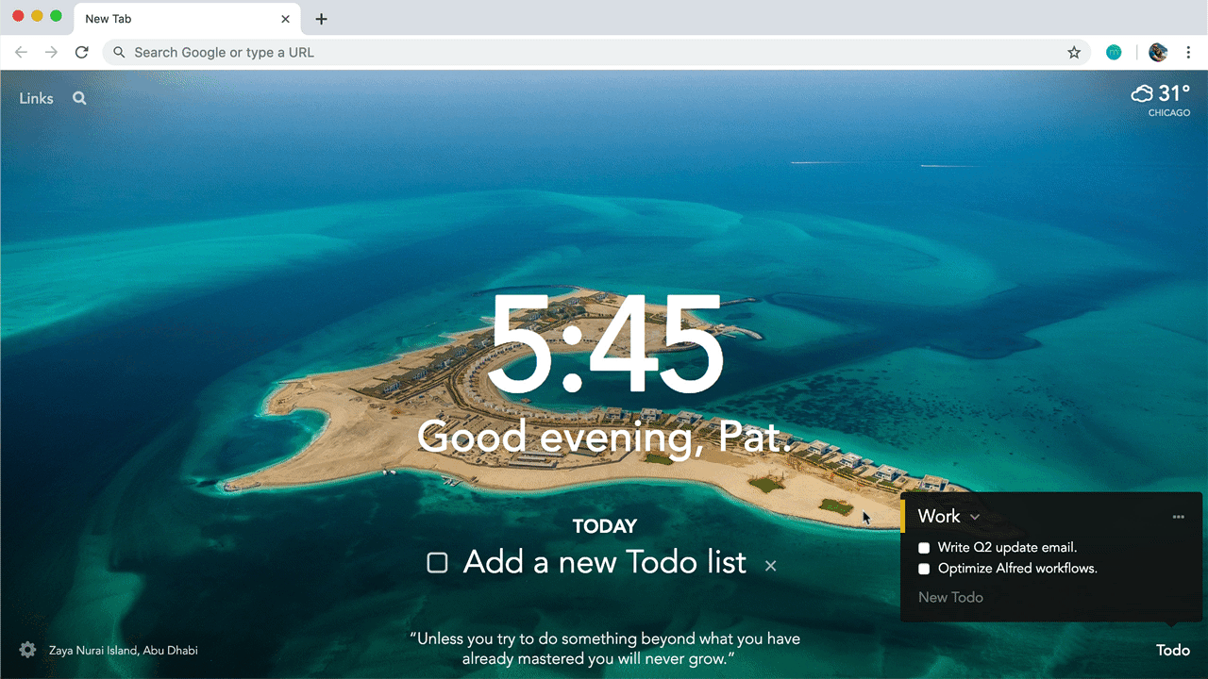Toggle the Todo panel button
This screenshot has height=679, width=1208.
tap(1173, 650)
